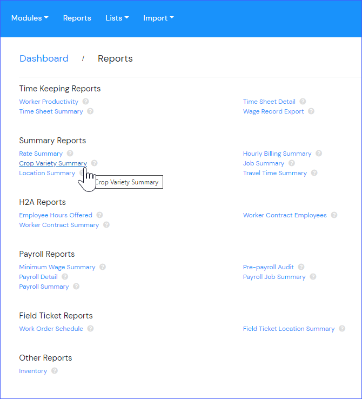Open the Pre-payroll Audit report
362x399 pixels.
point(268,267)
